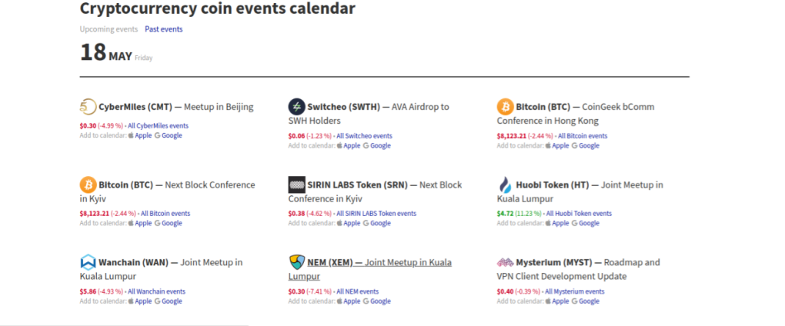This screenshot has height=326, width=785.
Task: Open NEM Joint Meetup in Kuala Lumpur
Action: point(370,269)
